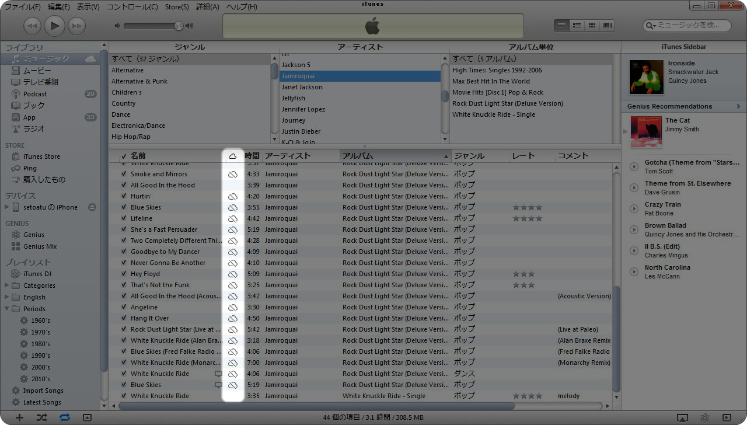Open the Store(S) menu
The image size is (747, 425).
click(x=177, y=7)
